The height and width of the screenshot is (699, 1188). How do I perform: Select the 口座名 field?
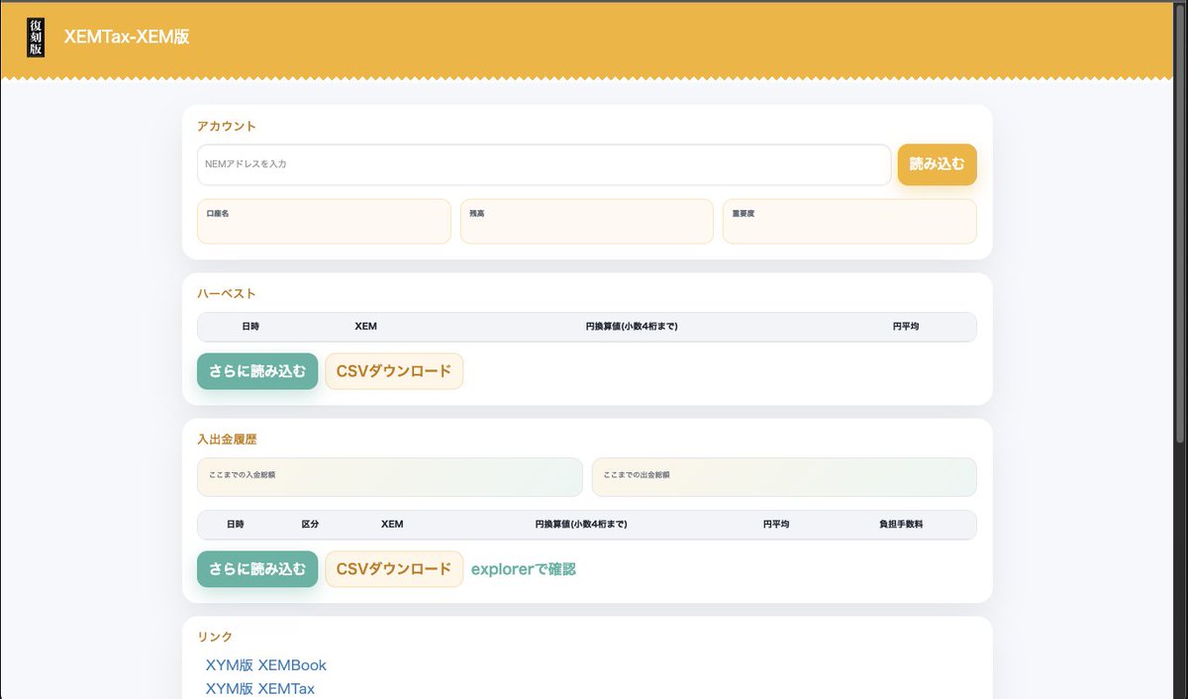pyautogui.click(x=324, y=221)
